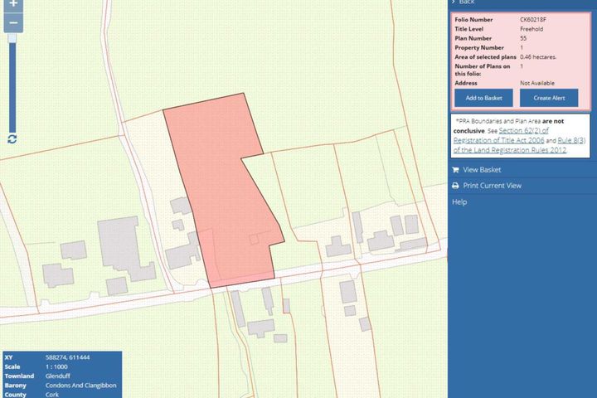Click the Freehold title level value
This screenshot has width=597, height=398.
pos(531,29)
